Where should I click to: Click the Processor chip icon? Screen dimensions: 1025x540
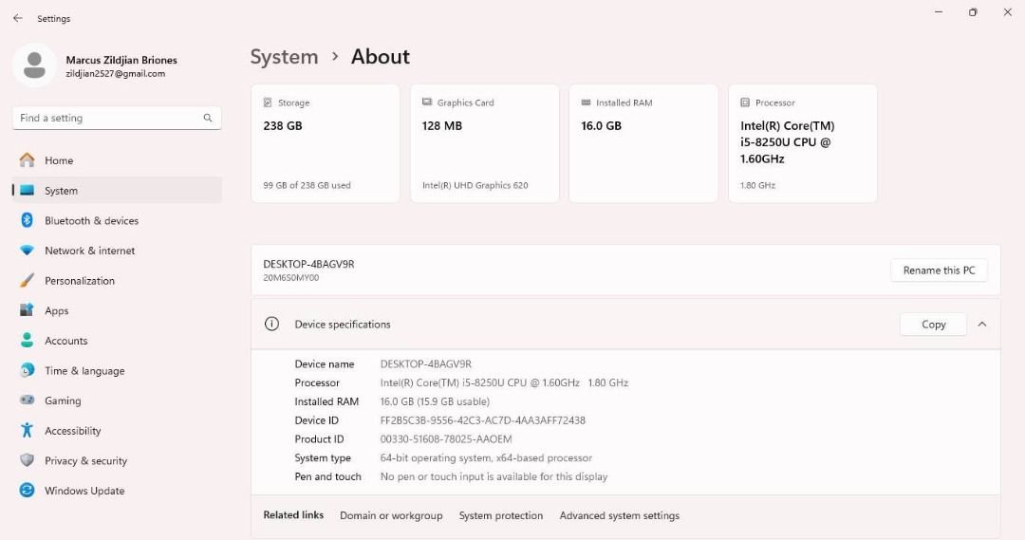point(745,102)
